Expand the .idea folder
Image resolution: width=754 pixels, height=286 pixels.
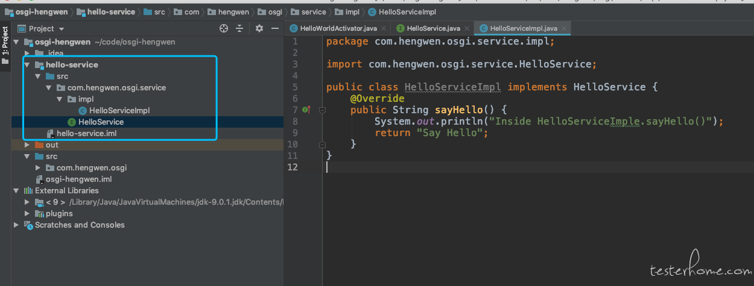[x=27, y=53]
